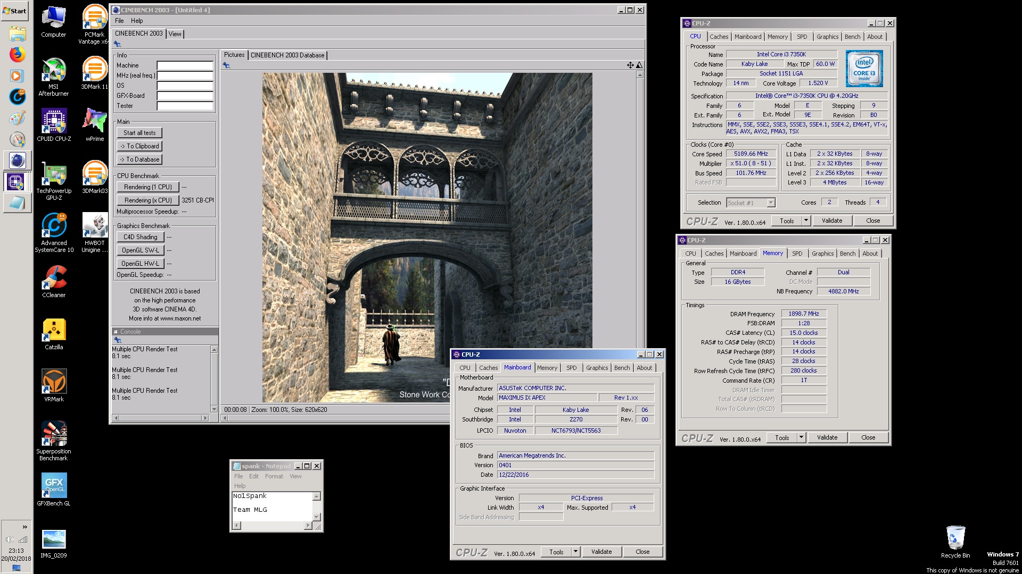Open the Format menu in Notepad
This screenshot has height=574, width=1022.
pos(274,476)
